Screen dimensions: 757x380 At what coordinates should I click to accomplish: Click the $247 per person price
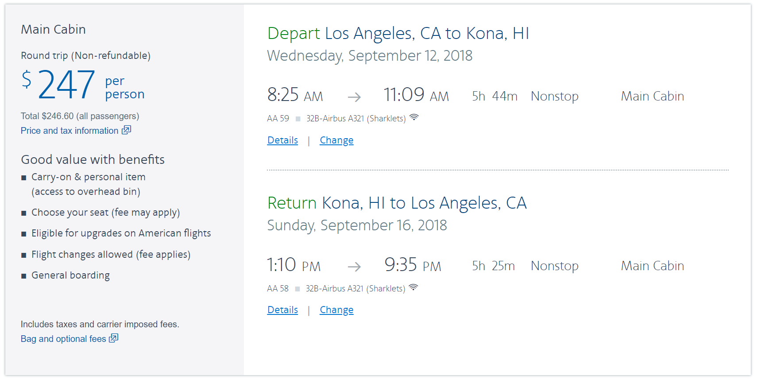[66, 84]
